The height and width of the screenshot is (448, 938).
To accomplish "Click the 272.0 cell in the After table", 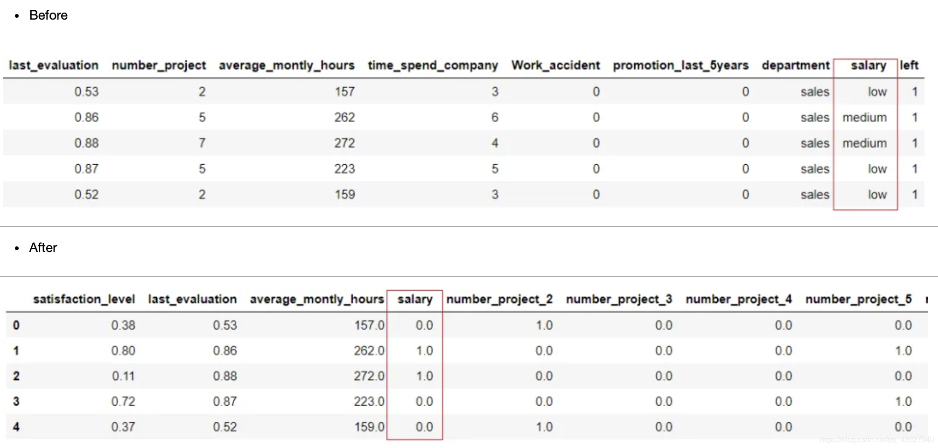I will tap(369, 376).
